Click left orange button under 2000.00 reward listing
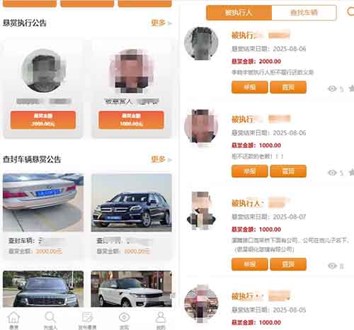The height and width of the screenshot is (330, 354). 250,87
